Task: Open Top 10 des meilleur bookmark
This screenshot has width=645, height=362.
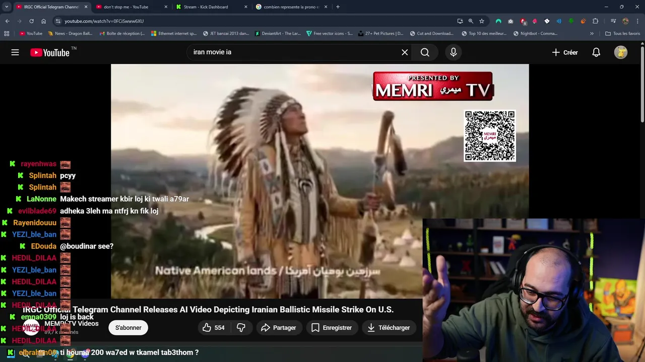Action: tap(484, 34)
